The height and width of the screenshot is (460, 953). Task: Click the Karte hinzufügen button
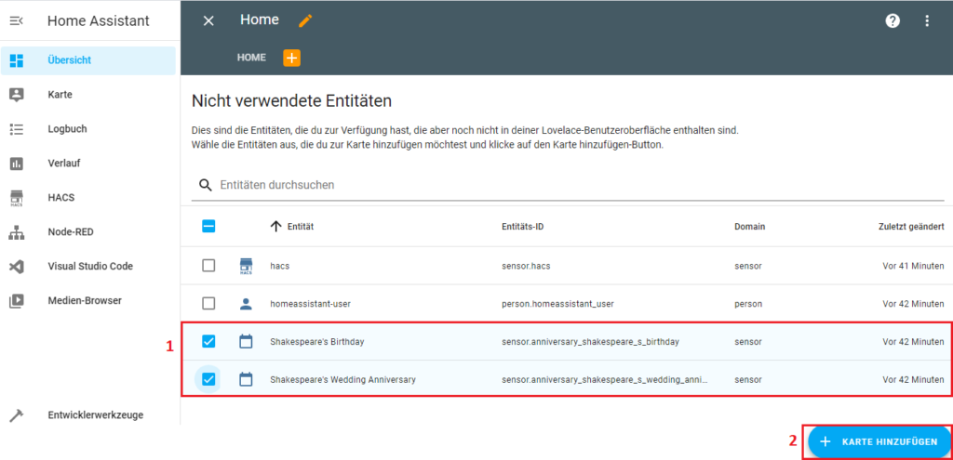[x=879, y=441]
